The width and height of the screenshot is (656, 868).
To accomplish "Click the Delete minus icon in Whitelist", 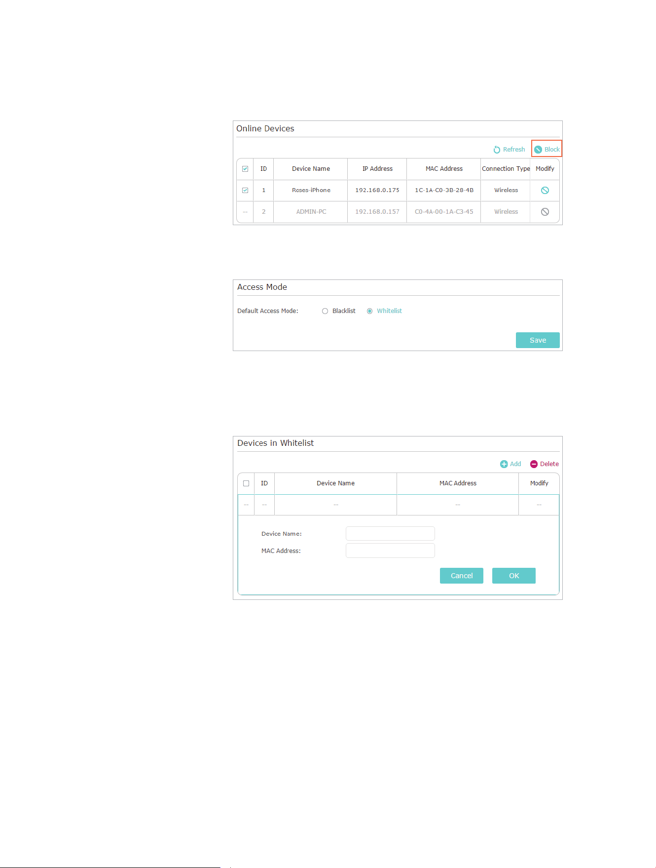I will pyautogui.click(x=534, y=464).
